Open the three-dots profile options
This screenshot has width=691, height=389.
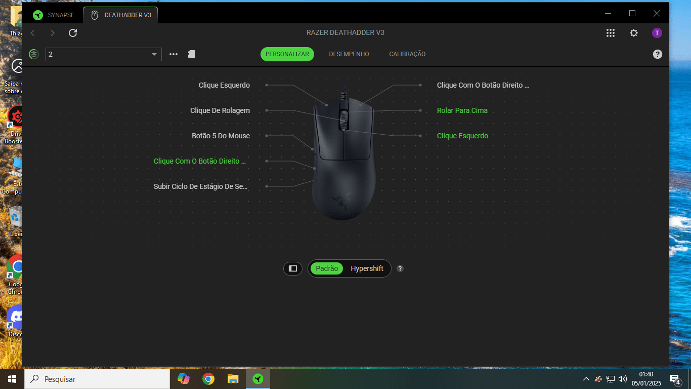point(174,54)
